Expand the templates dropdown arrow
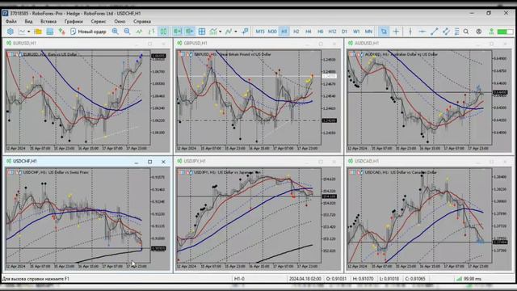 [235, 32]
